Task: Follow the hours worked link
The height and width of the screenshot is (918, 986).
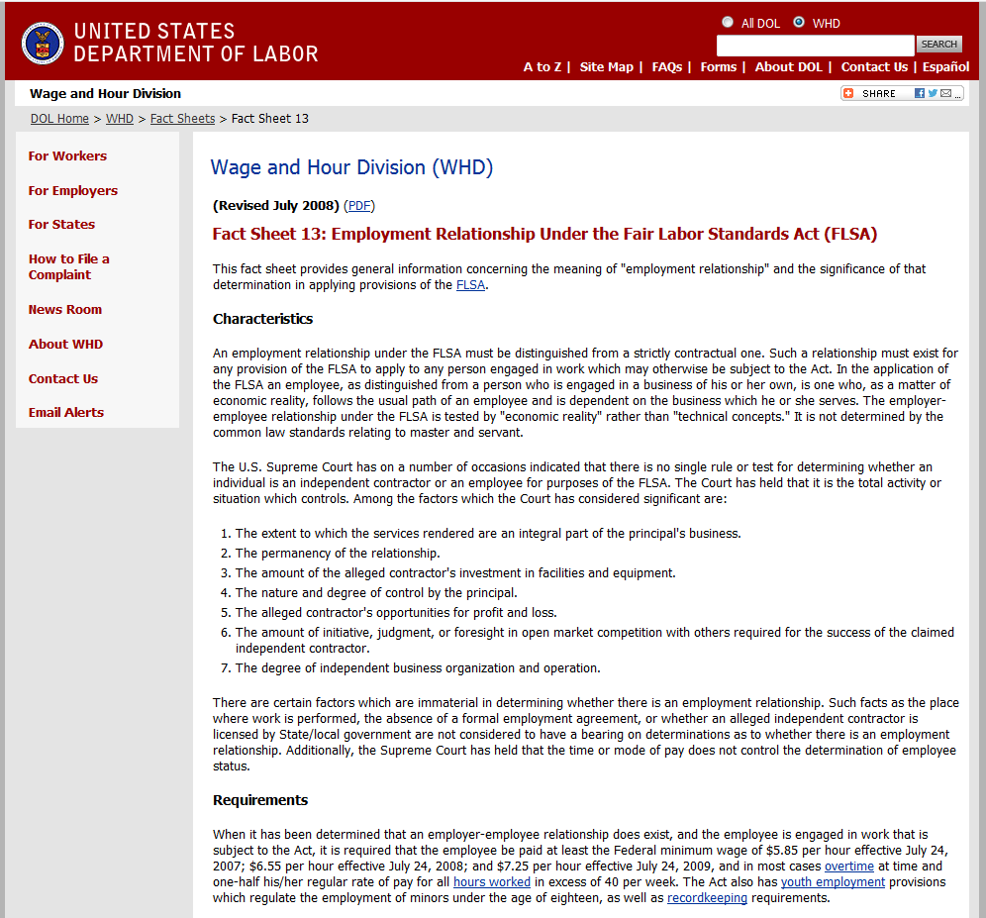Action: point(492,882)
